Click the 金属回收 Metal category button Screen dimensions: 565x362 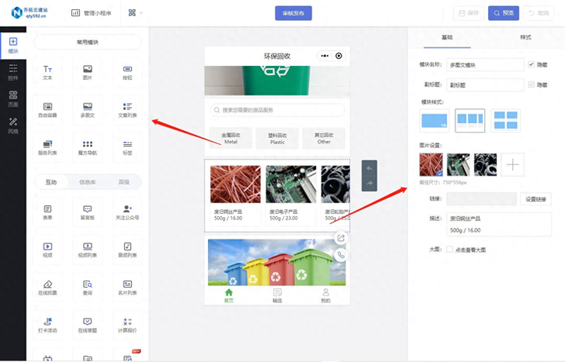coord(231,138)
